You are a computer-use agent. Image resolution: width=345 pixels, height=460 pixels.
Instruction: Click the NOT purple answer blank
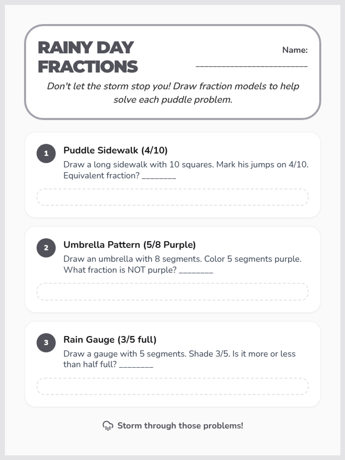coord(196,271)
